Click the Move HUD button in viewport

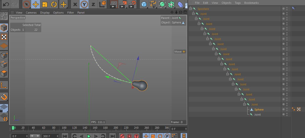point(180,52)
